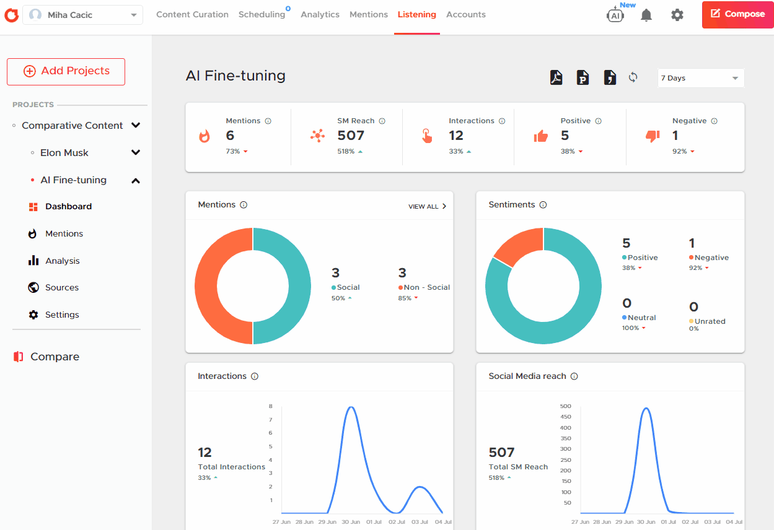Export the report as PowerPoint

point(583,77)
